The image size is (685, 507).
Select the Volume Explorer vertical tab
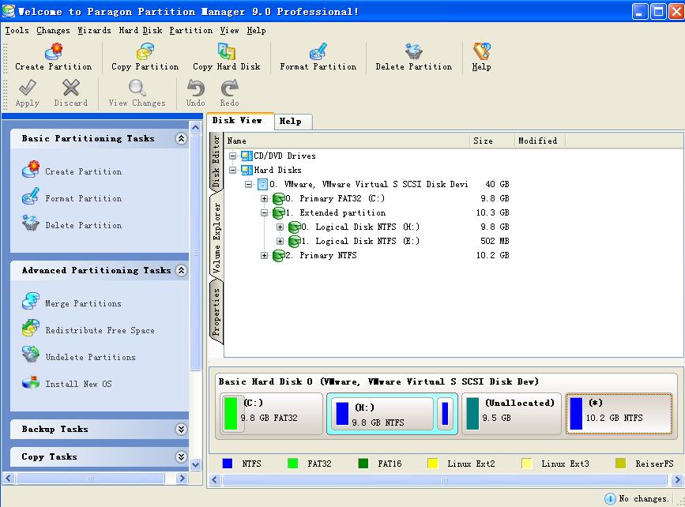(216, 236)
